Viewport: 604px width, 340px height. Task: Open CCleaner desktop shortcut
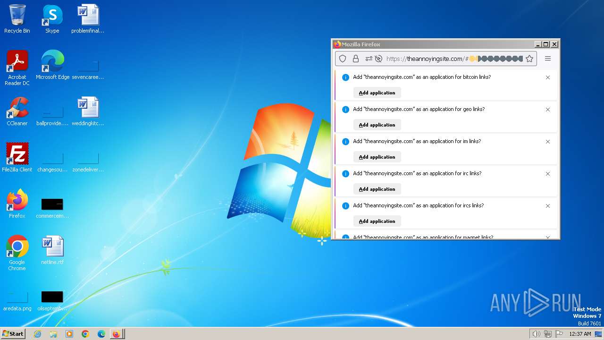(x=17, y=111)
